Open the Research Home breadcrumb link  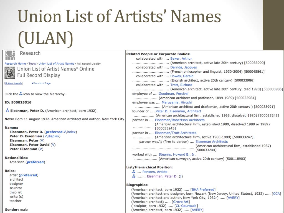[15, 64]
